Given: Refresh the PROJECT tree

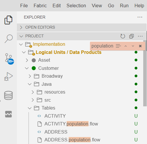Looking at the screenshot, I should click(123, 36).
